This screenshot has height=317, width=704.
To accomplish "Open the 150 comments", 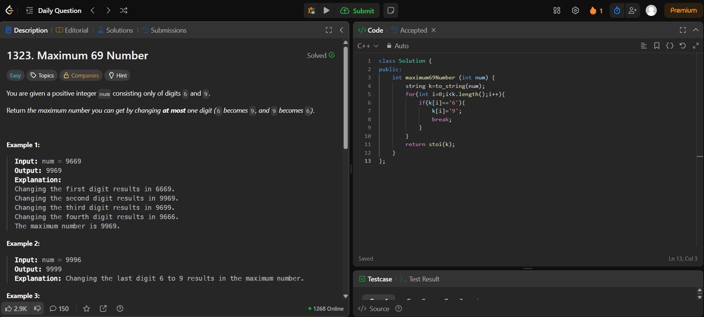I will tap(59, 308).
